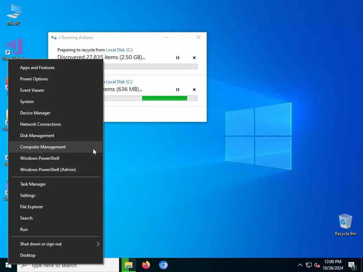
Task: Choose Search in the menu
Action: (x=56, y=218)
